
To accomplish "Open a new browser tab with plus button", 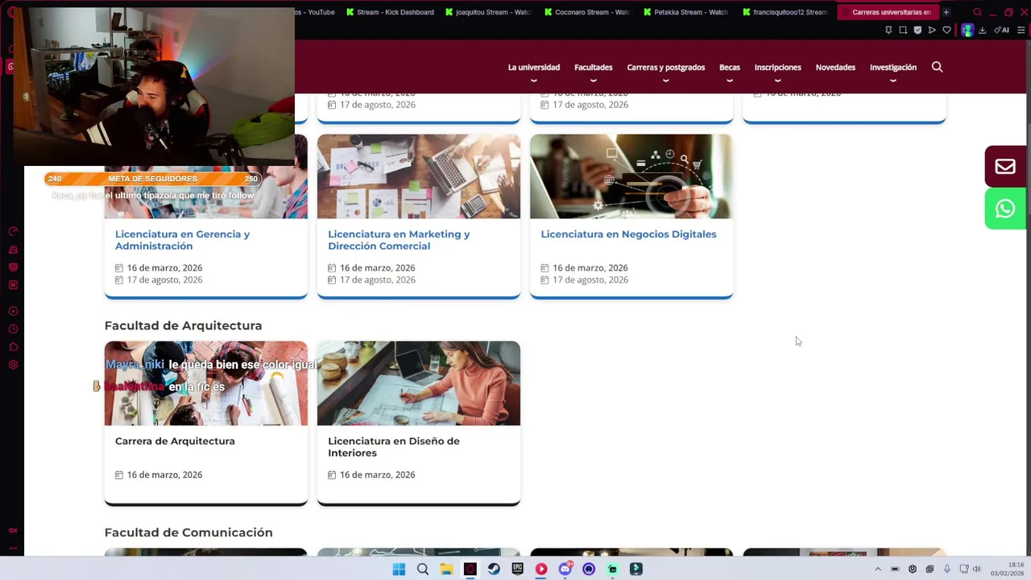I will coord(946,12).
